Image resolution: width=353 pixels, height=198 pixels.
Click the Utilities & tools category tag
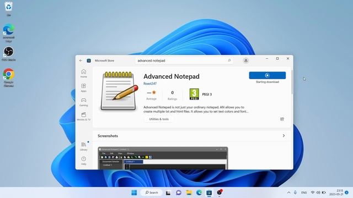(x=159, y=119)
